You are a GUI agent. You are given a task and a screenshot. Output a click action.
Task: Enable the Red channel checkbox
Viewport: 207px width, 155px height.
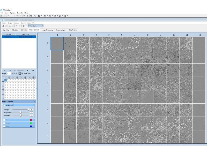[x=4, y=120]
